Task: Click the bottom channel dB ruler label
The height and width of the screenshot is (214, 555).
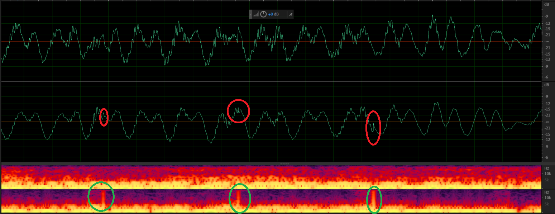Action: coord(546,85)
